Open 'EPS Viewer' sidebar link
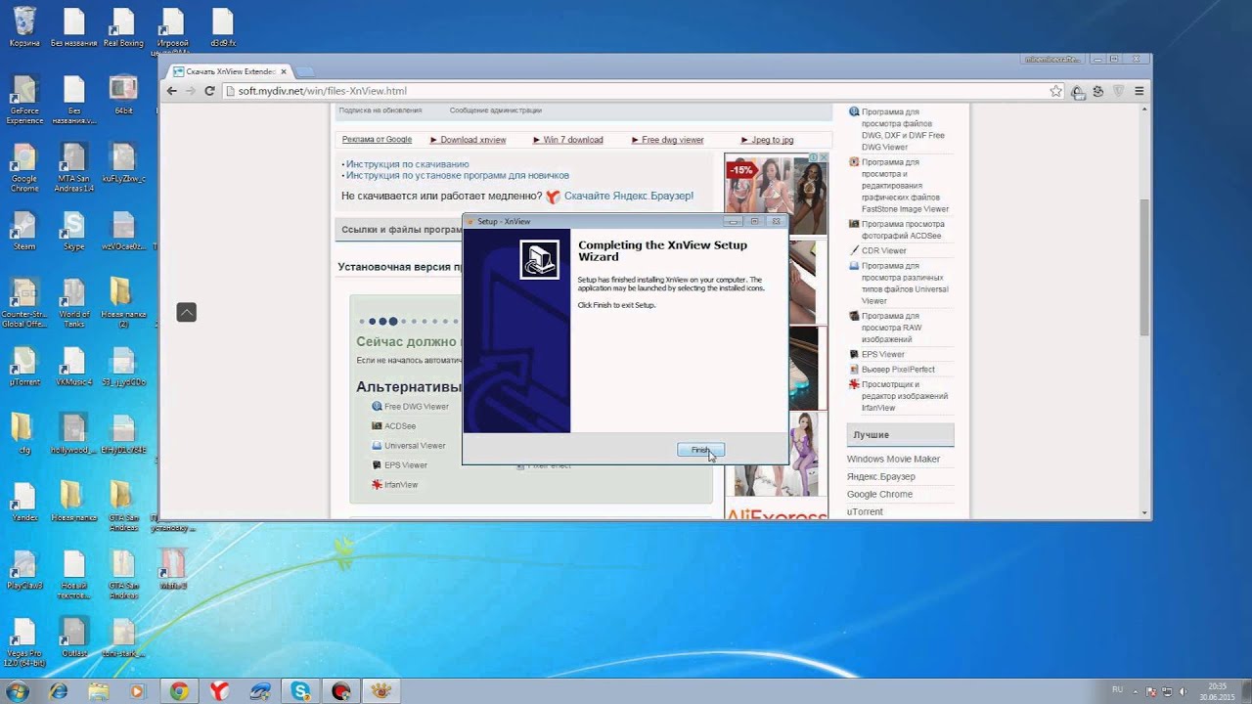1252x704 pixels. (883, 355)
